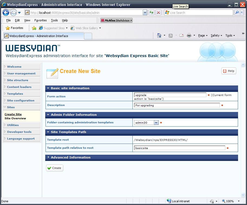Expand the Content loaders section

(22, 87)
